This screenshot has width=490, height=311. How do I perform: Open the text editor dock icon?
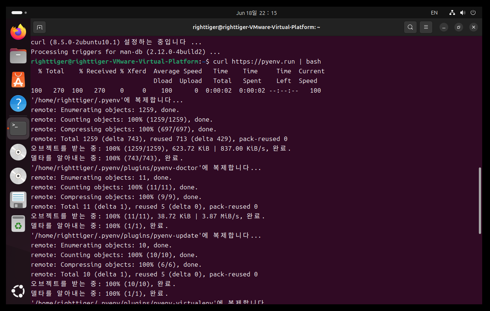(x=18, y=200)
